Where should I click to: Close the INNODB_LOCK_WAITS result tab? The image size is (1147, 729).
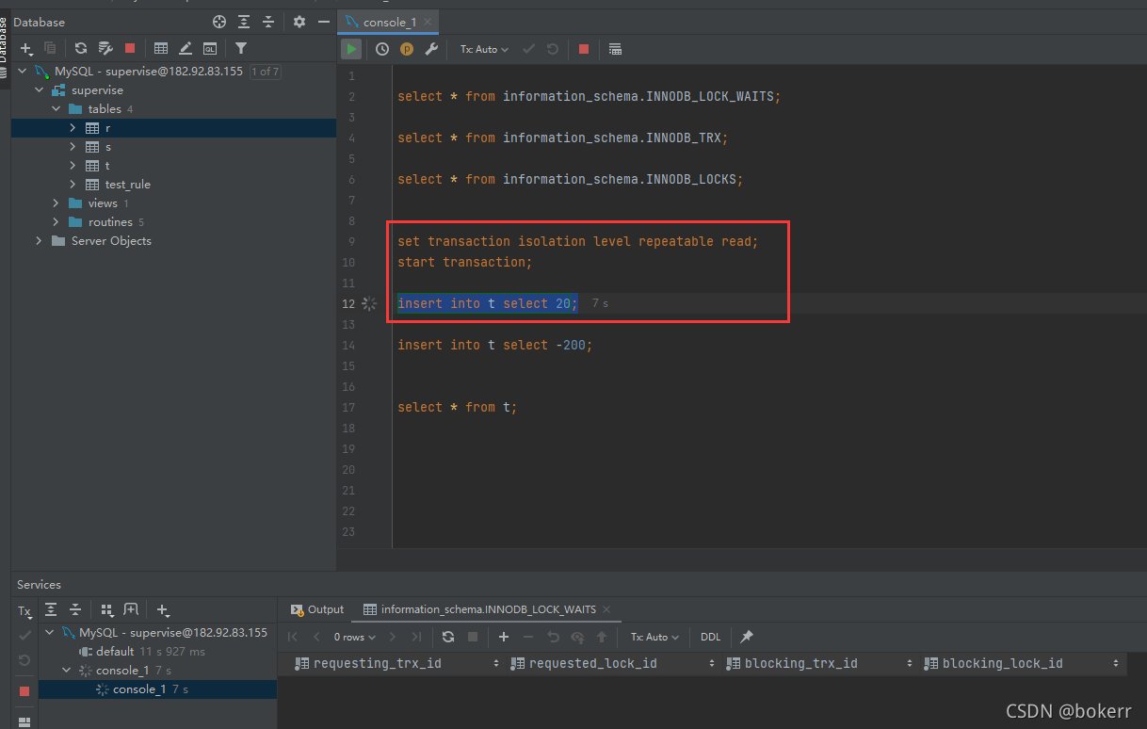pos(606,609)
